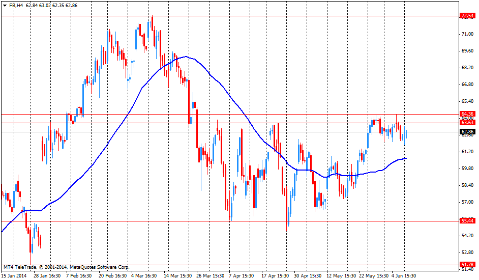This screenshot has height=280, width=479.
Task: Click the 7 Feb 16:30 time label
Action: (x=79, y=276)
